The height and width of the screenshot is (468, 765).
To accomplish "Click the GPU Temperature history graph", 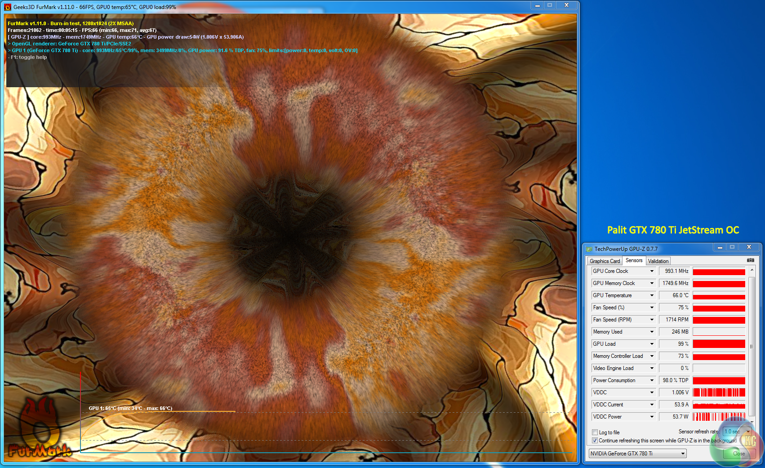I will (719, 295).
